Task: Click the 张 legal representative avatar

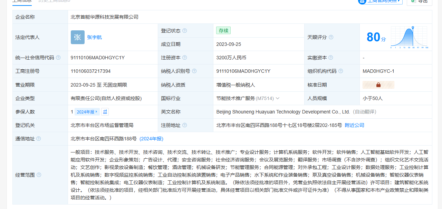Action: coord(77,37)
